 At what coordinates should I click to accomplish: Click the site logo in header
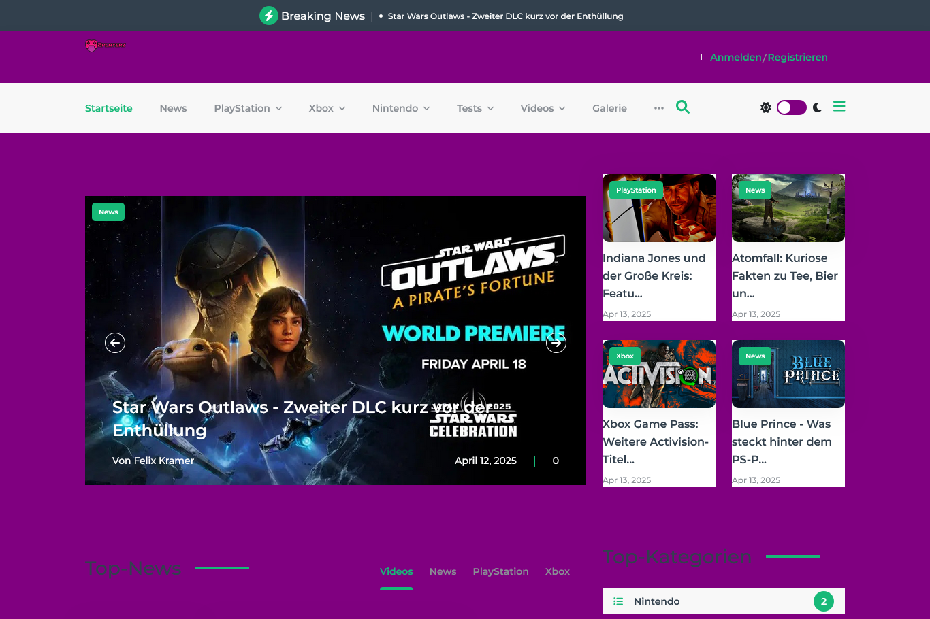click(x=106, y=46)
